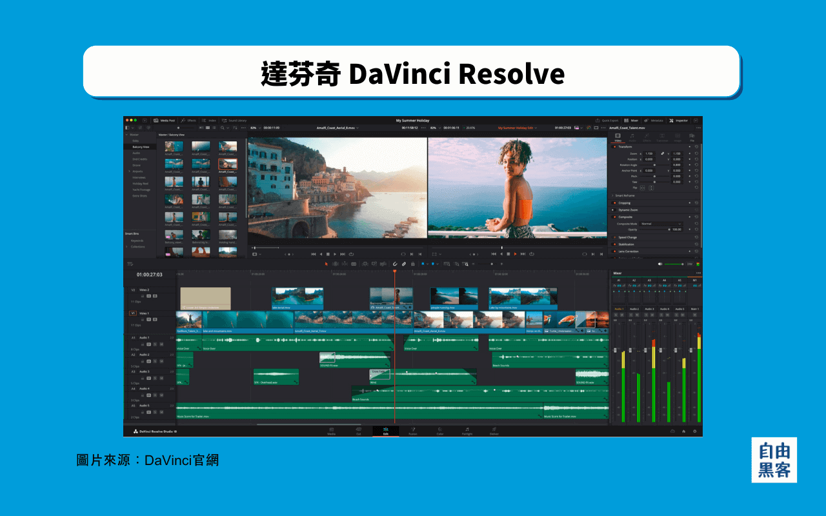Open the Metadata panel

(654, 121)
